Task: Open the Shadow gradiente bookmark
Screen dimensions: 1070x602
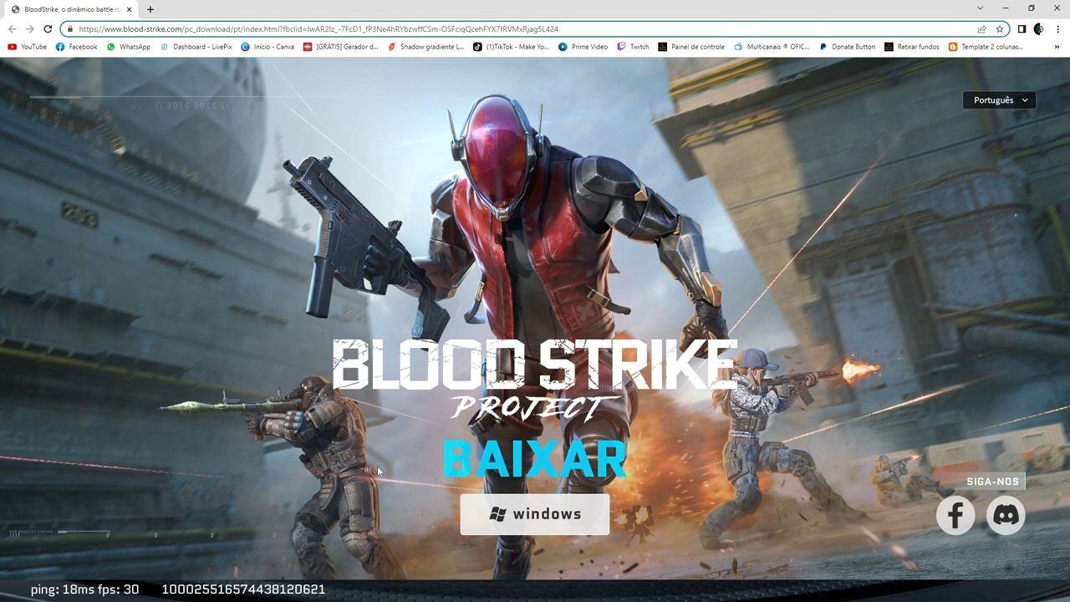Action: (x=425, y=47)
